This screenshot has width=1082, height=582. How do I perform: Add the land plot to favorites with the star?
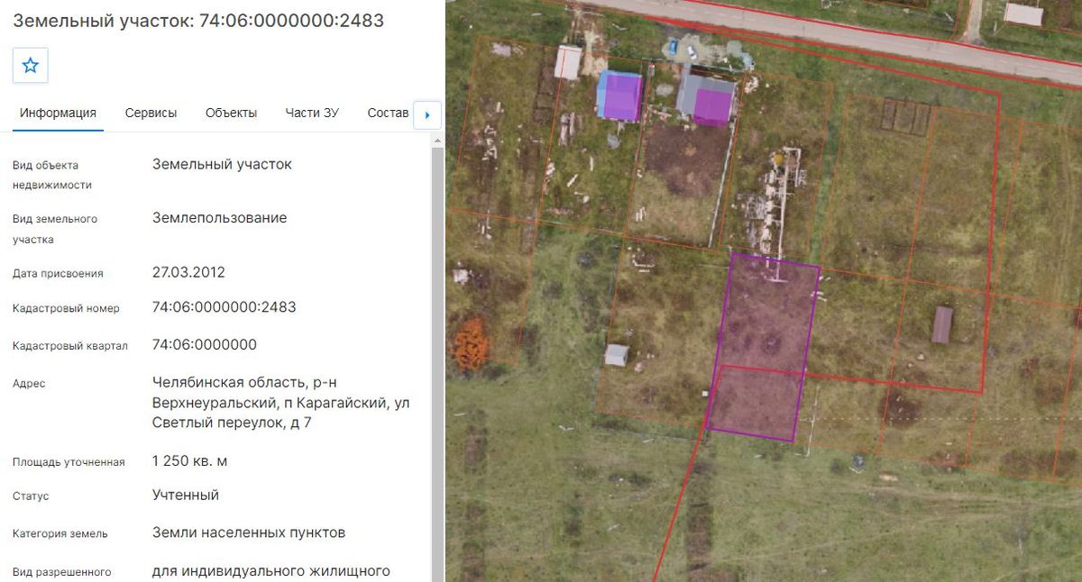[31, 65]
